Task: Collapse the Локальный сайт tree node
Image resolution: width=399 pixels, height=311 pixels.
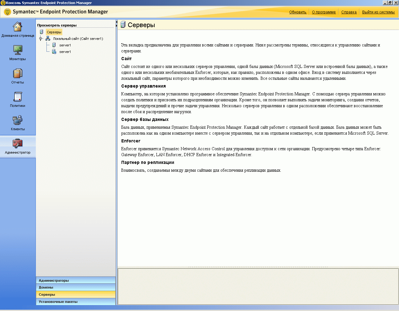Action: [x=41, y=39]
